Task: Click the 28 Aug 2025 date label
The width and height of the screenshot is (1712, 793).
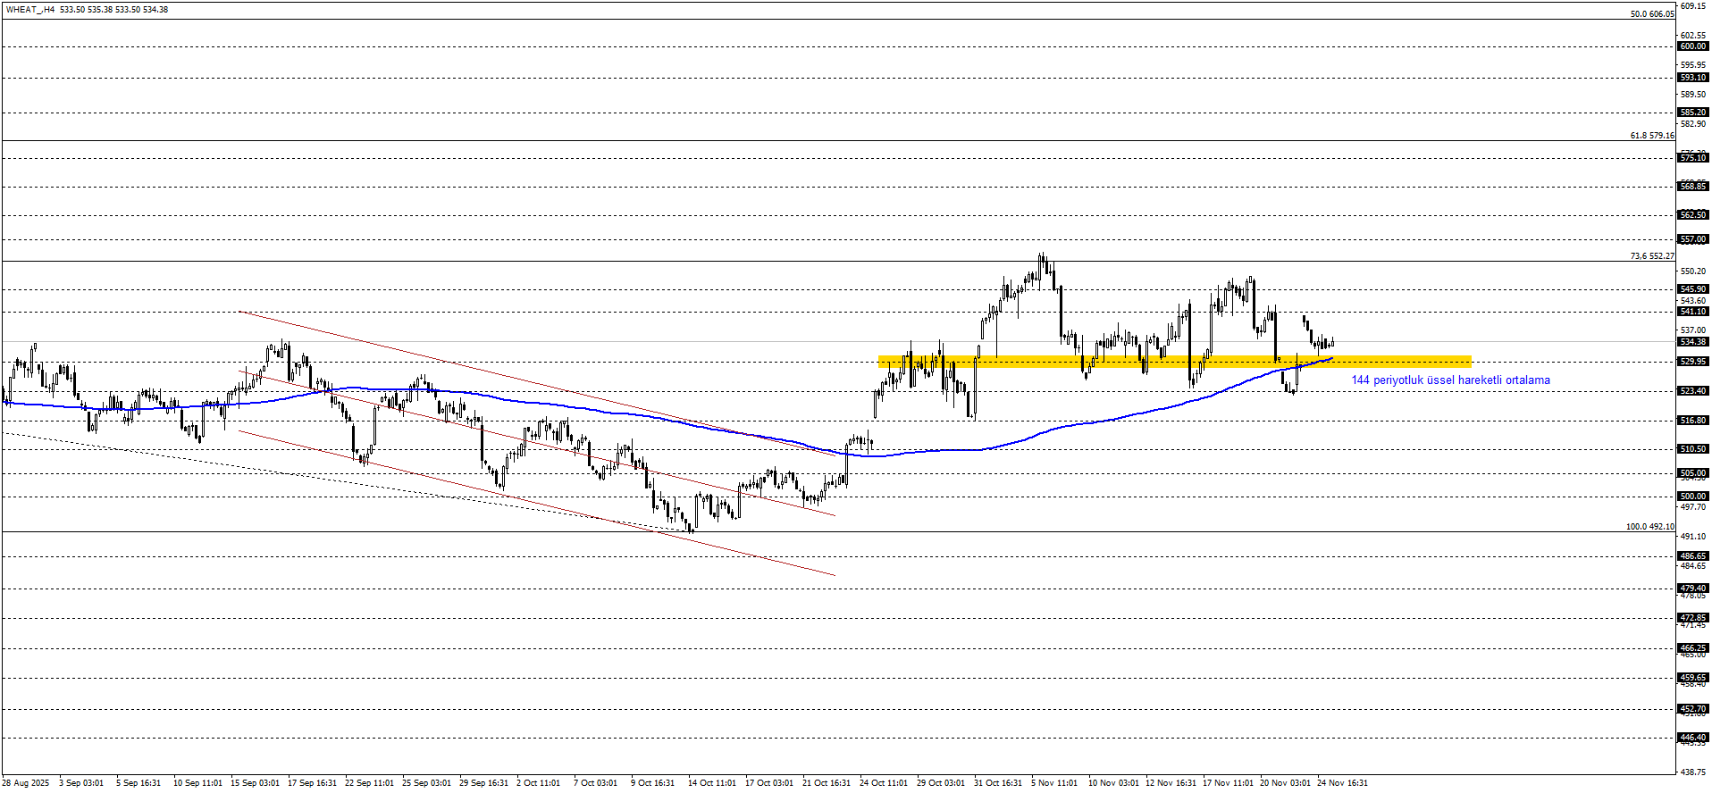Action: [26, 783]
